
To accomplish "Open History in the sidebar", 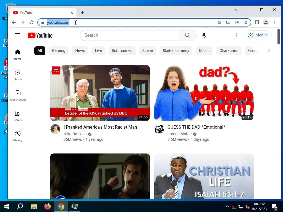I will [x=18, y=136].
